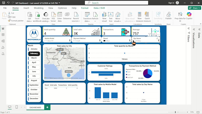The height and width of the screenshot is (114, 202).
Task: Check Card in Payment Method slicer
Action: tap(75, 41)
